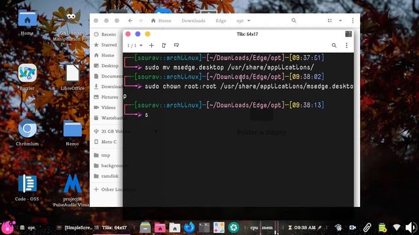The image size is (419, 235).
Task: Launch the Chromium desktop icon
Action: click(27, 133)
